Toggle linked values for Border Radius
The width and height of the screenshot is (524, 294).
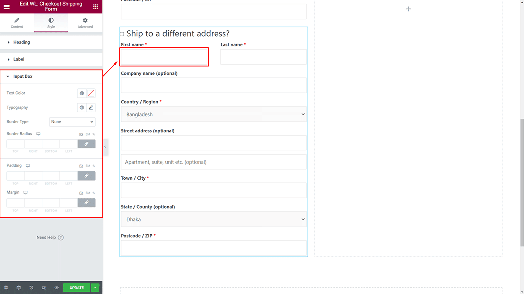tap(86, 144)
